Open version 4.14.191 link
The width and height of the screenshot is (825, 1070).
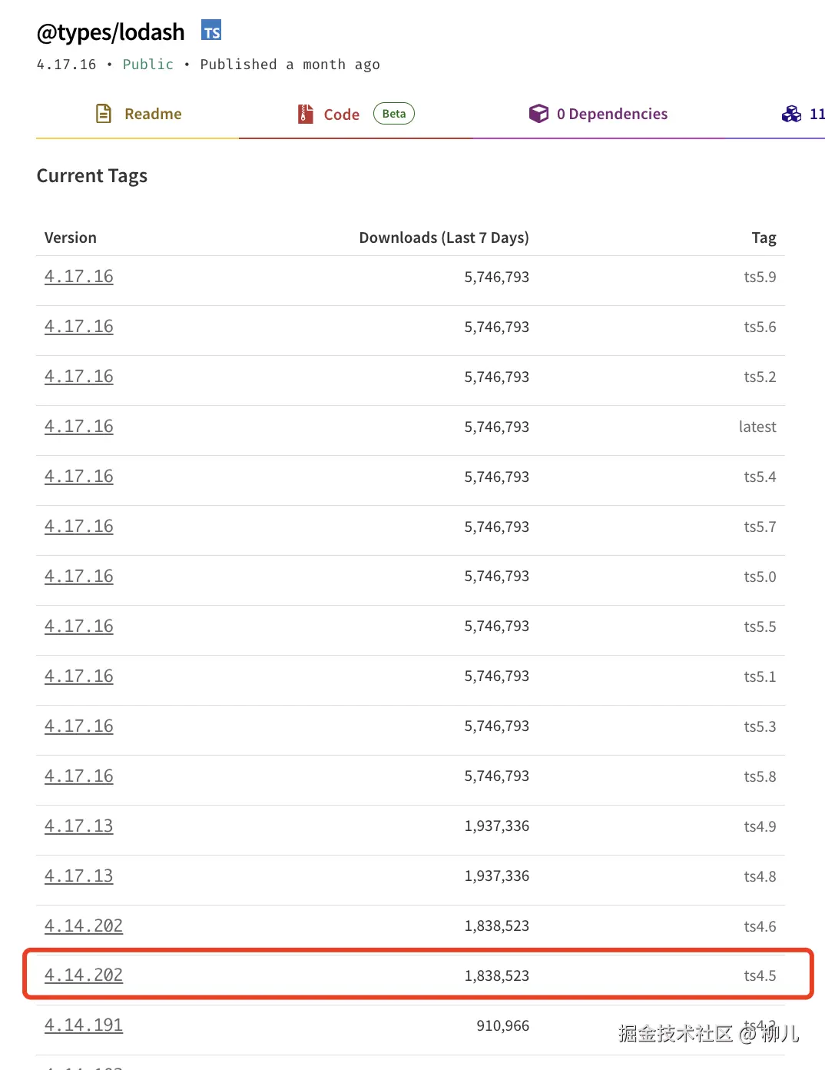pos(84,1025)
